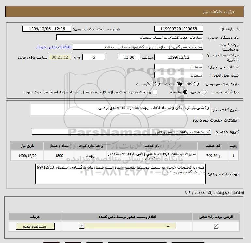Open buyer contact information link
251x243 pixels.
54,47
